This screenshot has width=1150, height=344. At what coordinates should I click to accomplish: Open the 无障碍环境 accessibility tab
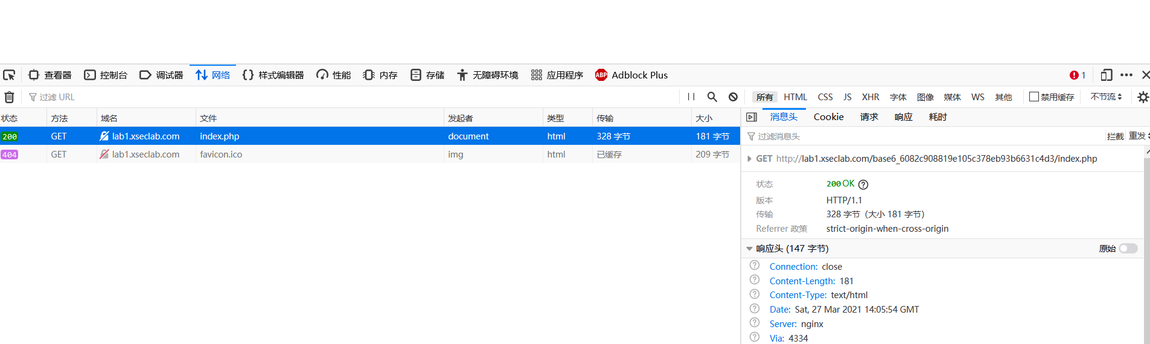488,75
